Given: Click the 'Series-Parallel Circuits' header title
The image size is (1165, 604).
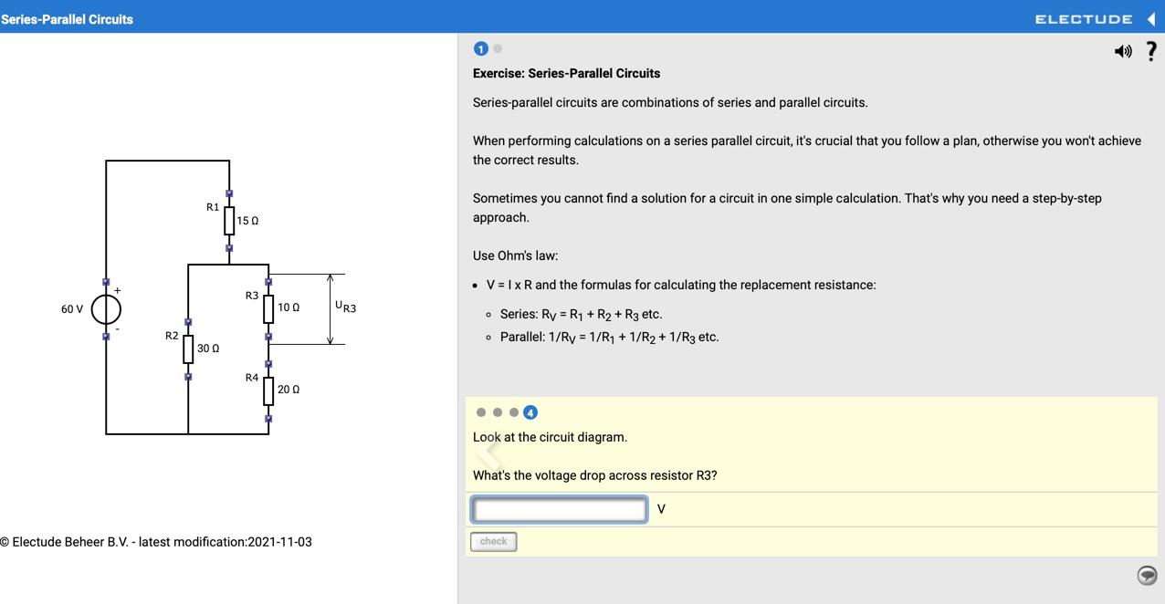Looking at the screenshot, I should coord(67,19).
